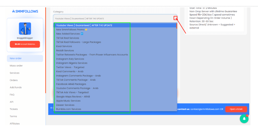Select TikTok Real Services option
Screen dimensions: 258x129
[115, 38]
